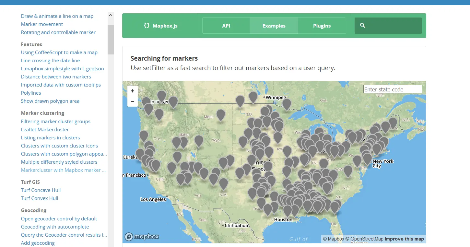The image size is (470, 247).
Task: Click the Features section heading
Action: click(x=31, y=44)
